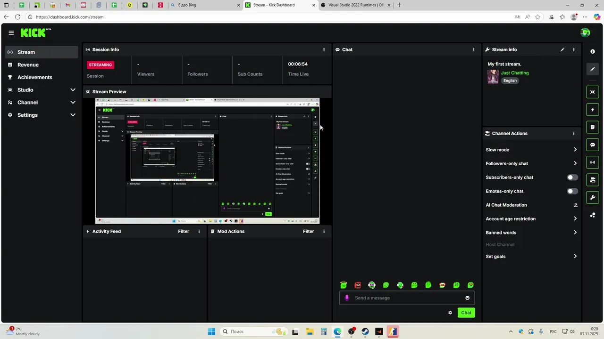Open File Explorer from the taskbar
The width and height of the screenshot is (604, 339).
tap(310, 331)
